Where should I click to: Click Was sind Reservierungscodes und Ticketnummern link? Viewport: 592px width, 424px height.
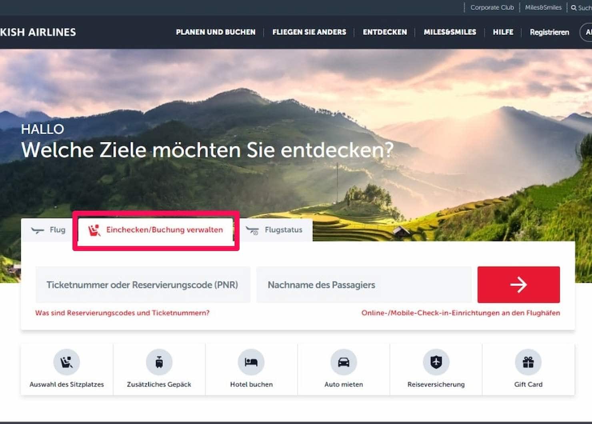point(122,313)
